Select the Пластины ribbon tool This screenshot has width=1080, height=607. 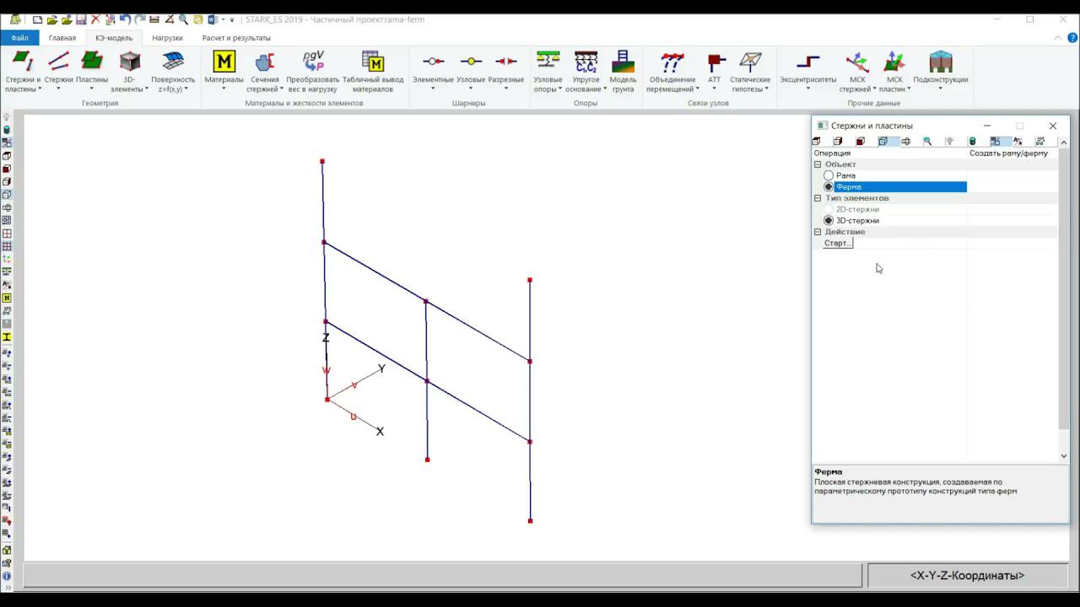coord(92,72)
